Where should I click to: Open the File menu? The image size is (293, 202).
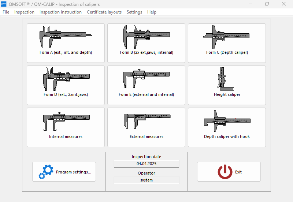point(6,12)
